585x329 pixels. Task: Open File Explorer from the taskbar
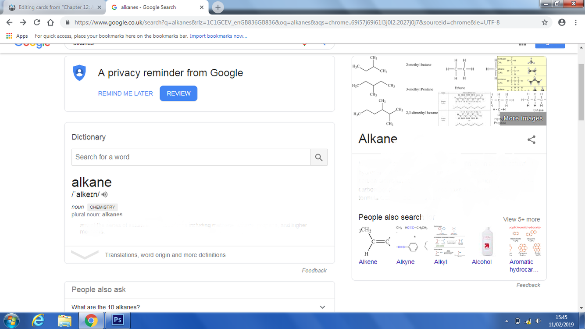click(x=64, y=321)
